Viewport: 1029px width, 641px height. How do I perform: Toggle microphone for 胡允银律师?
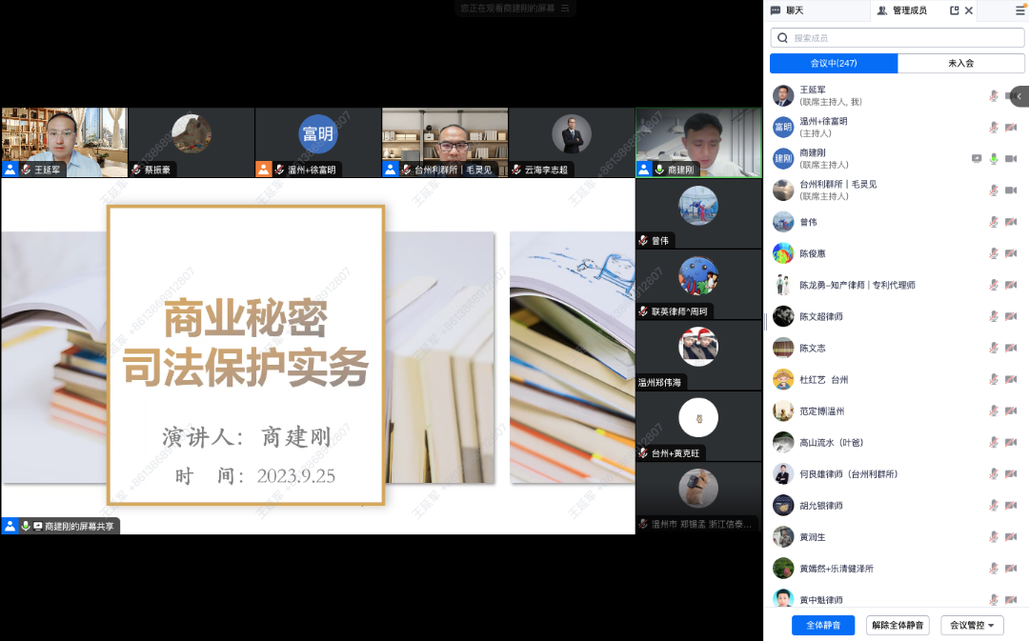pyautogui.click(x=994, y=506)
